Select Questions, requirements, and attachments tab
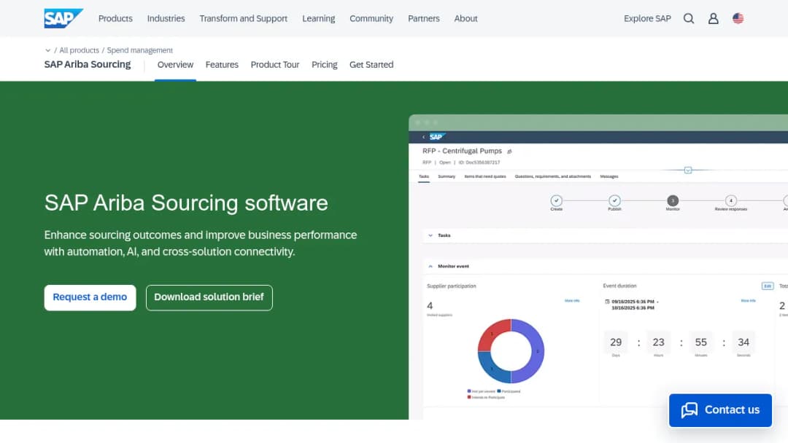This screenshot has height=443, width=788. click(x=553, y=176)
